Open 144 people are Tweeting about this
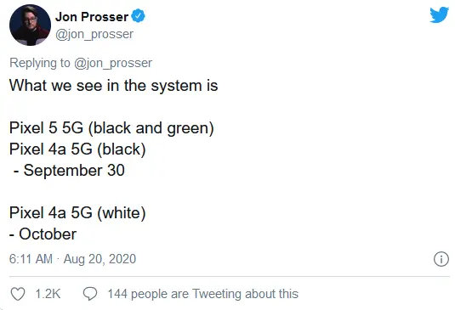This screenshot has width=455, height=310. pos(202,294)
